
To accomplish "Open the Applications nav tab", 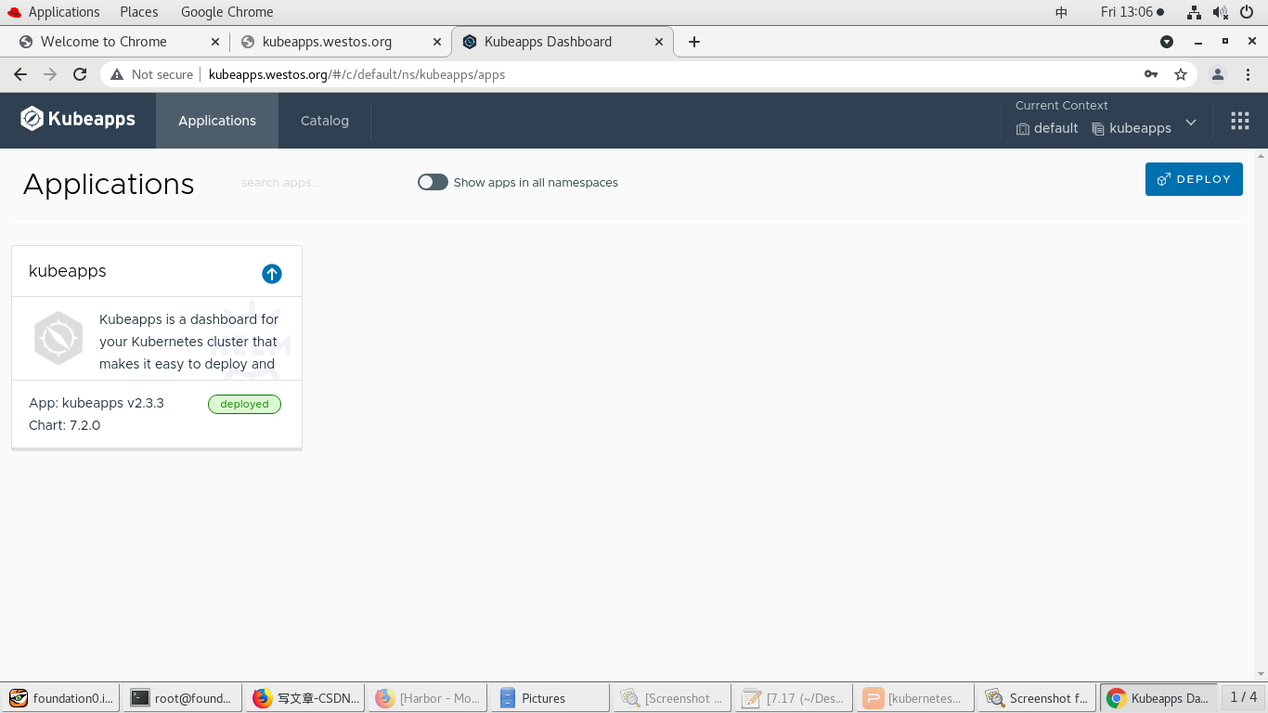I will coord(217,121).
